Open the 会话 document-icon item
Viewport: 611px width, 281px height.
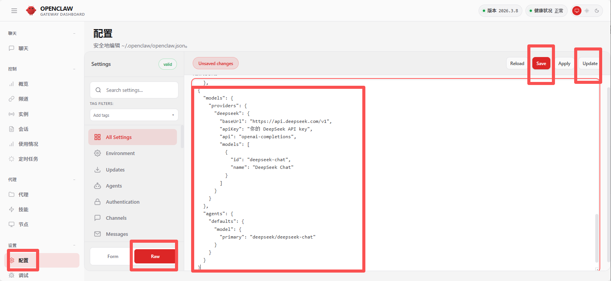pyautogui.click(x=42, y=129)
